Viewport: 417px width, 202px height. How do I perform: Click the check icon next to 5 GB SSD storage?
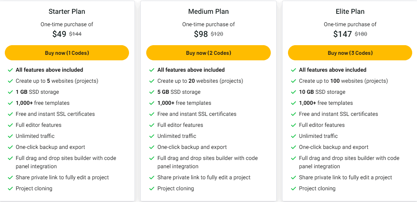tap(152, 92)
